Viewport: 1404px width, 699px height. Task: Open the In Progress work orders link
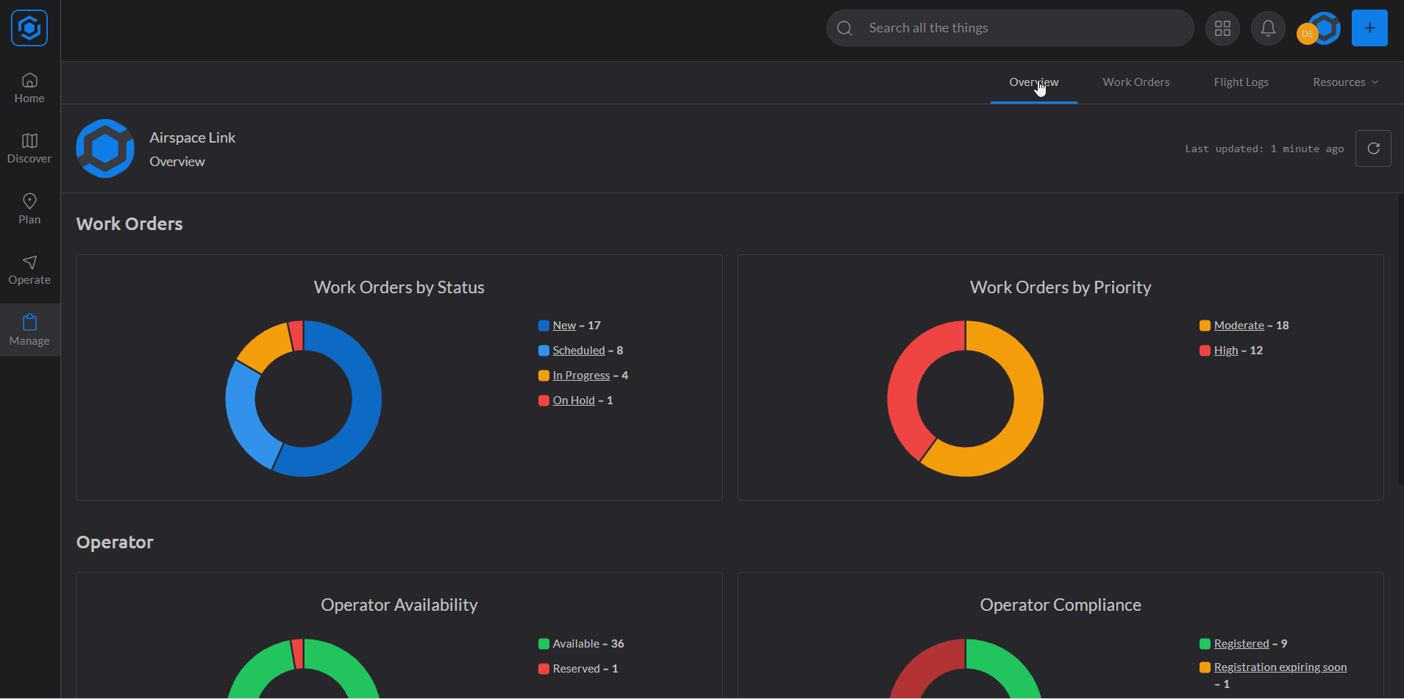pyautogui.click(x=581, y=376)
